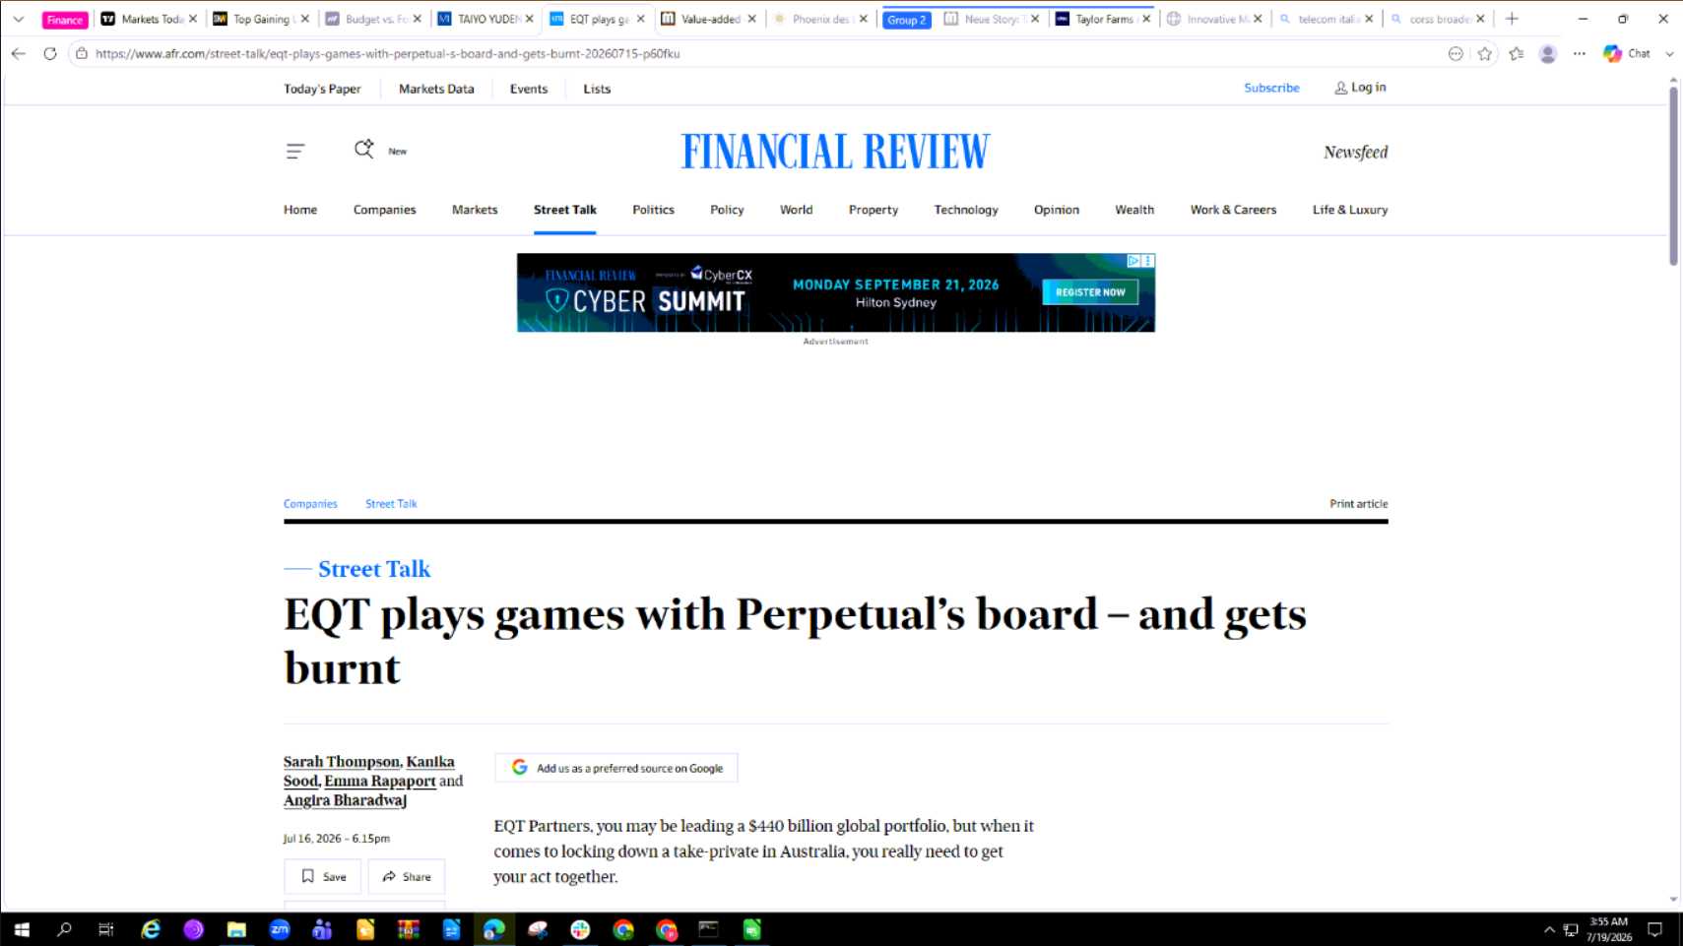Viewport: 1683px width, 946px height.
Task: Click Print article link
Action: point(1358,504)
